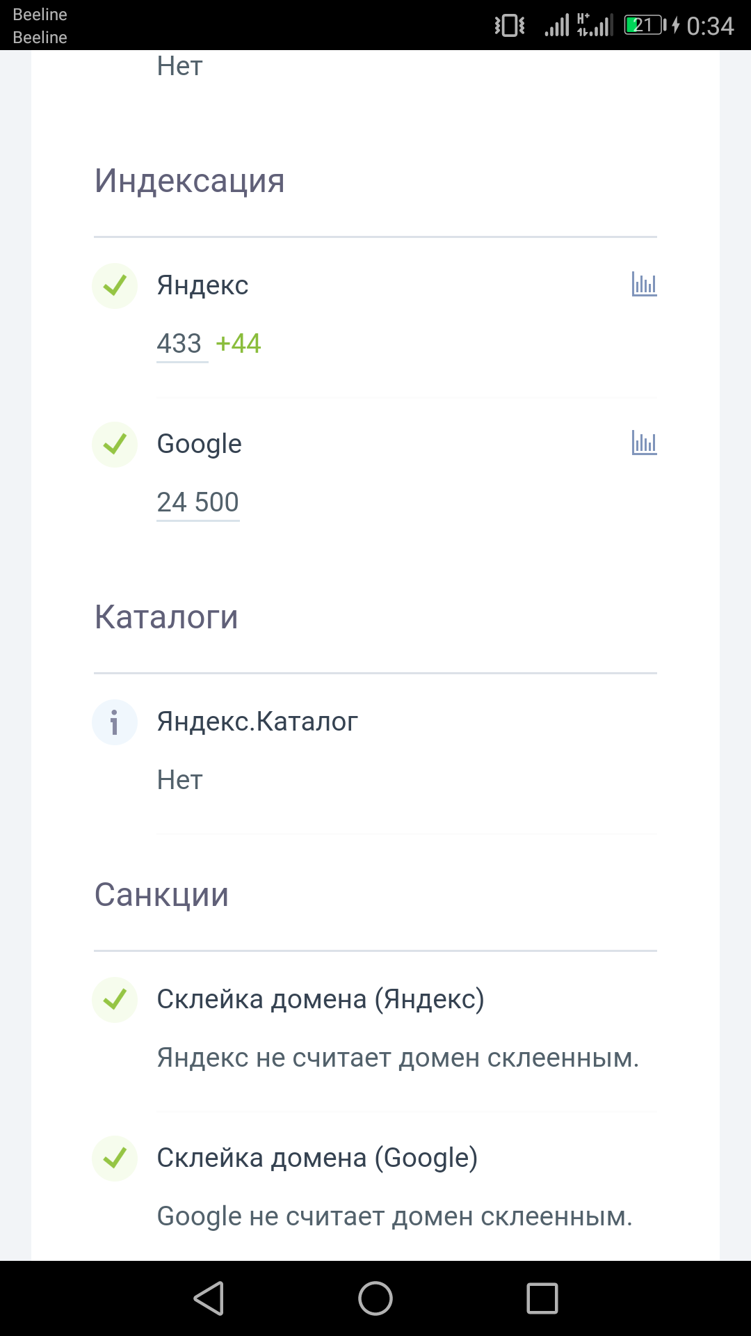Tap the text 'Google не считает домен склеенным.'
The image size is (751, 1336).
394,1216
